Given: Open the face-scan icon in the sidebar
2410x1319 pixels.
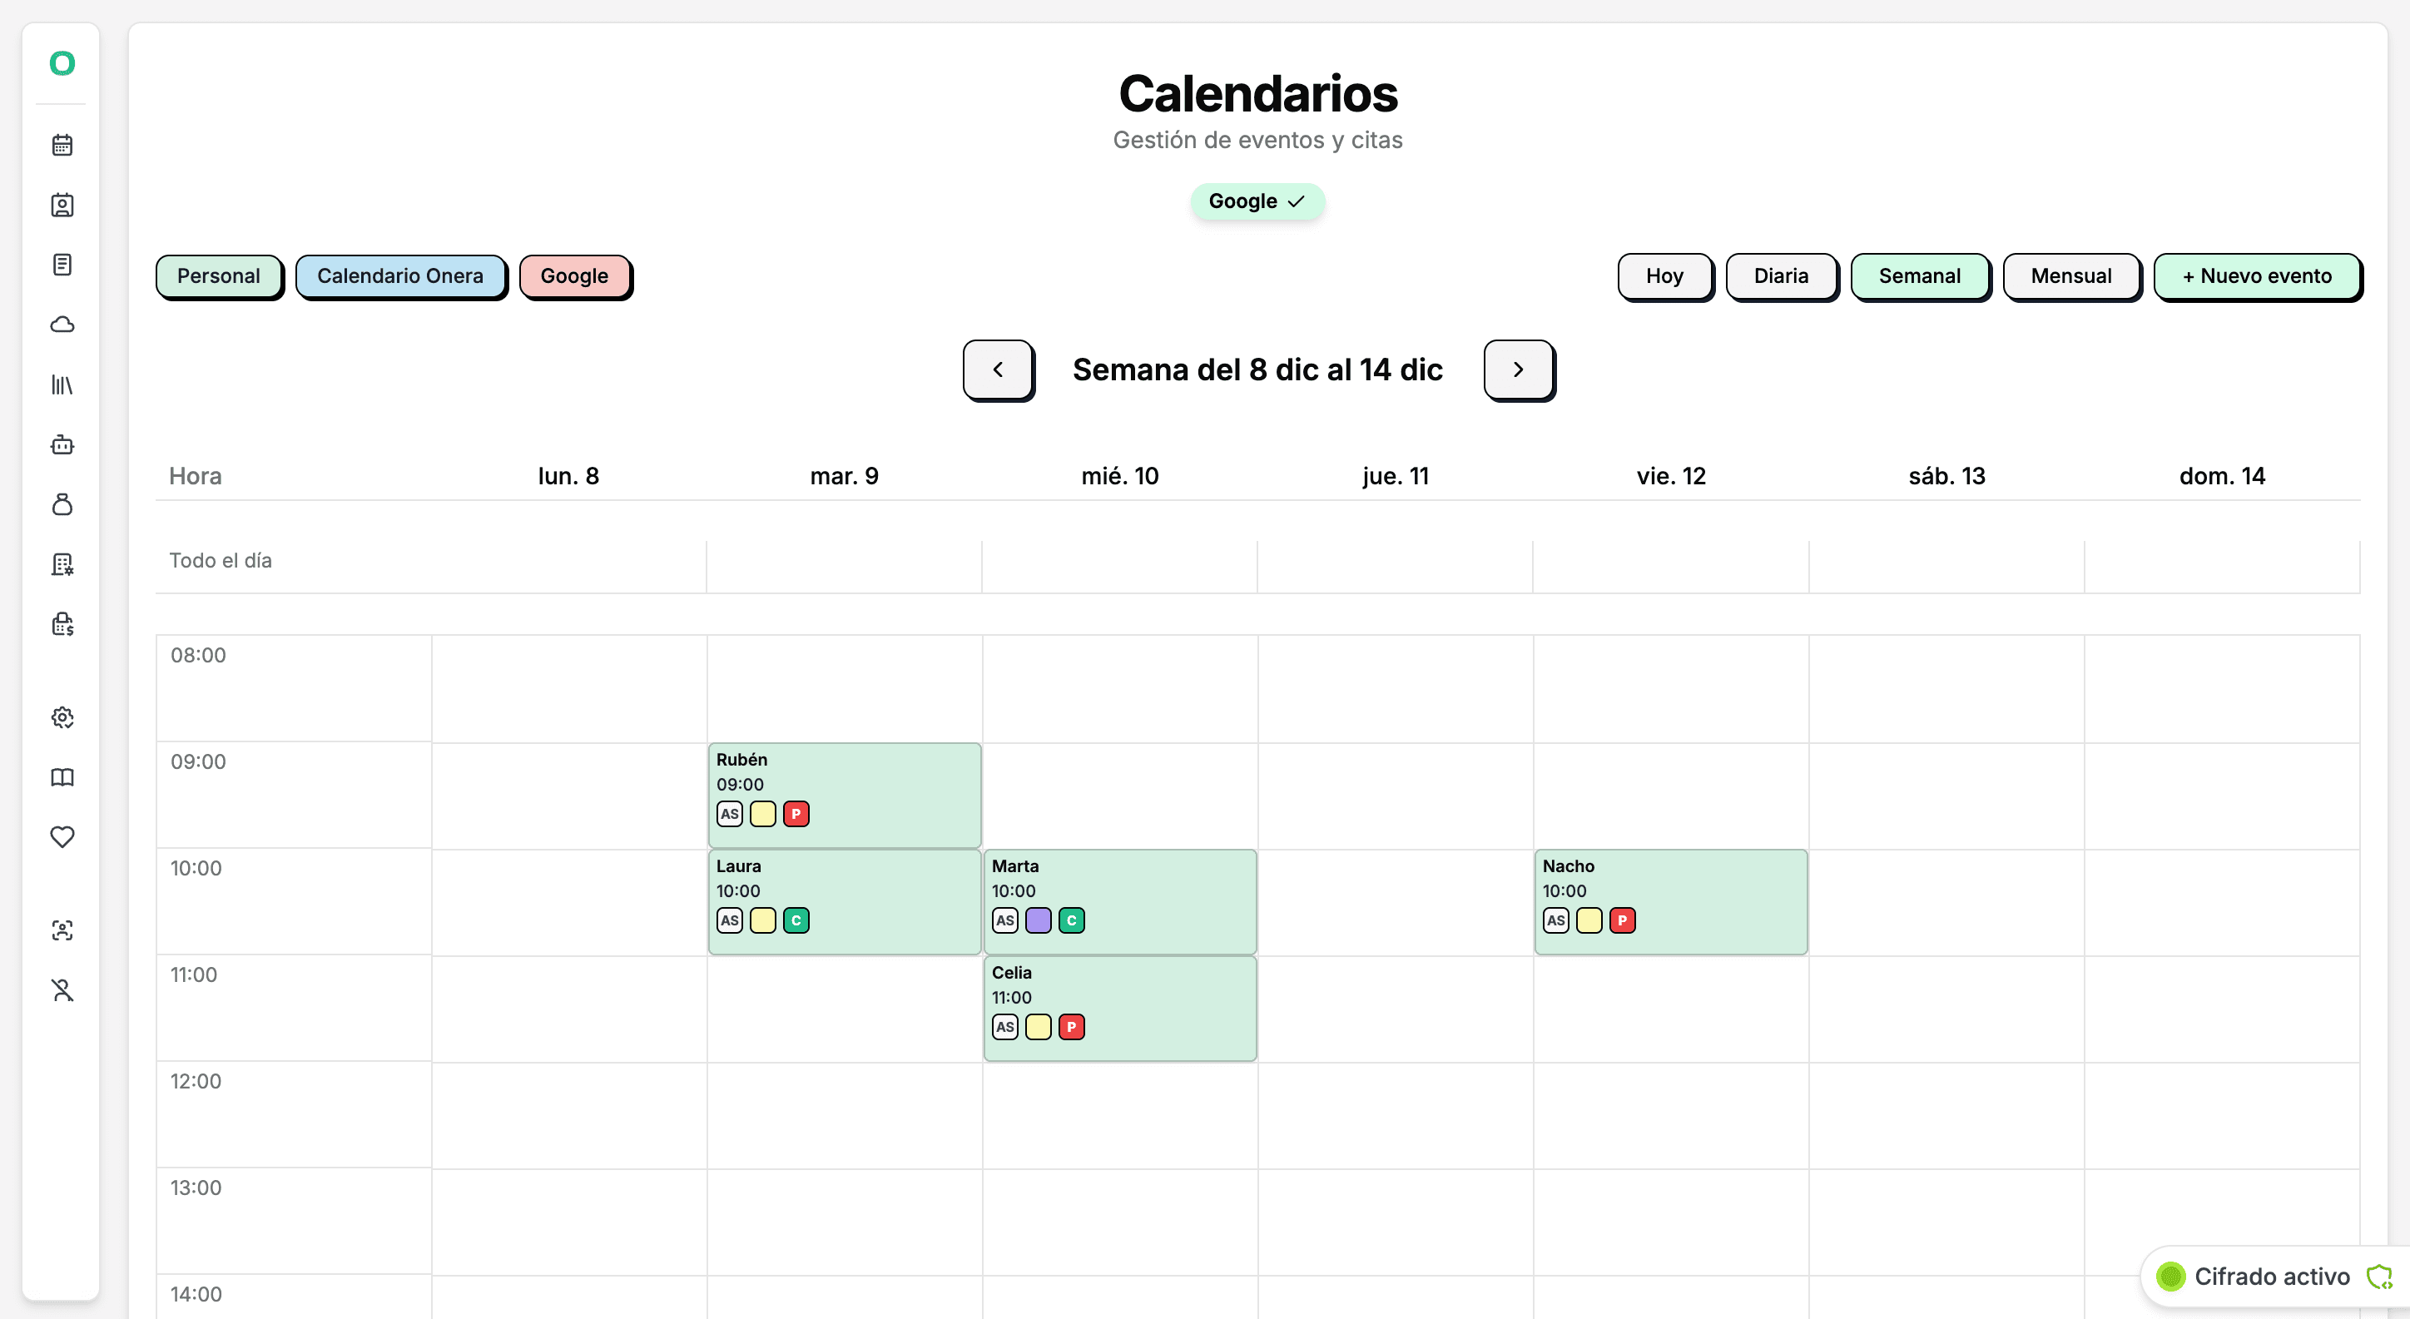Looking at the screenshot, I should tap(62, 930).
